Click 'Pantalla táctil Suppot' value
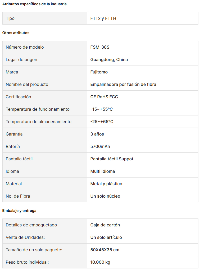This screenshot has height=270, width=200. (112, 159)
